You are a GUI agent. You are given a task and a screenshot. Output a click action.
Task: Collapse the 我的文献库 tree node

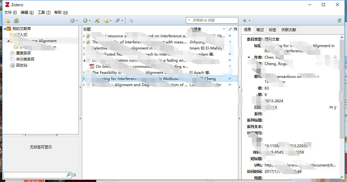click(5, 29)
